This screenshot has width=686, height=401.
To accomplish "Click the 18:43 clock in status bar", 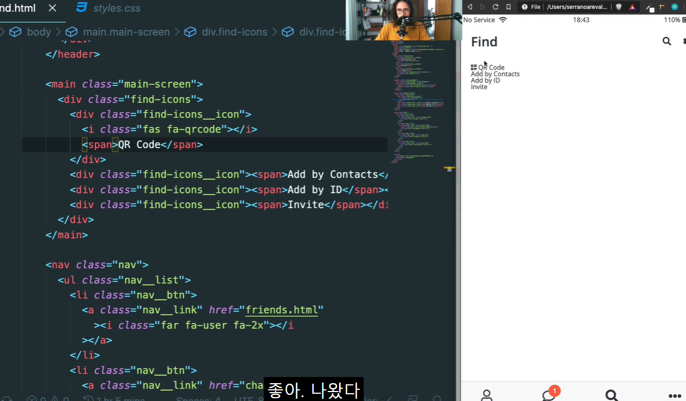I will pyautogui.click(x=581, y=20).
